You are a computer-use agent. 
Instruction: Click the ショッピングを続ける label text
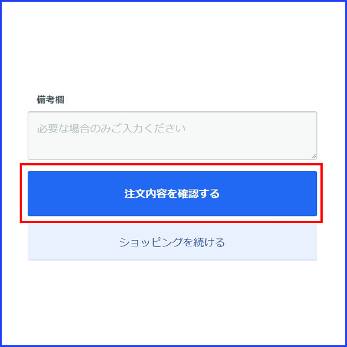point(172,242)
